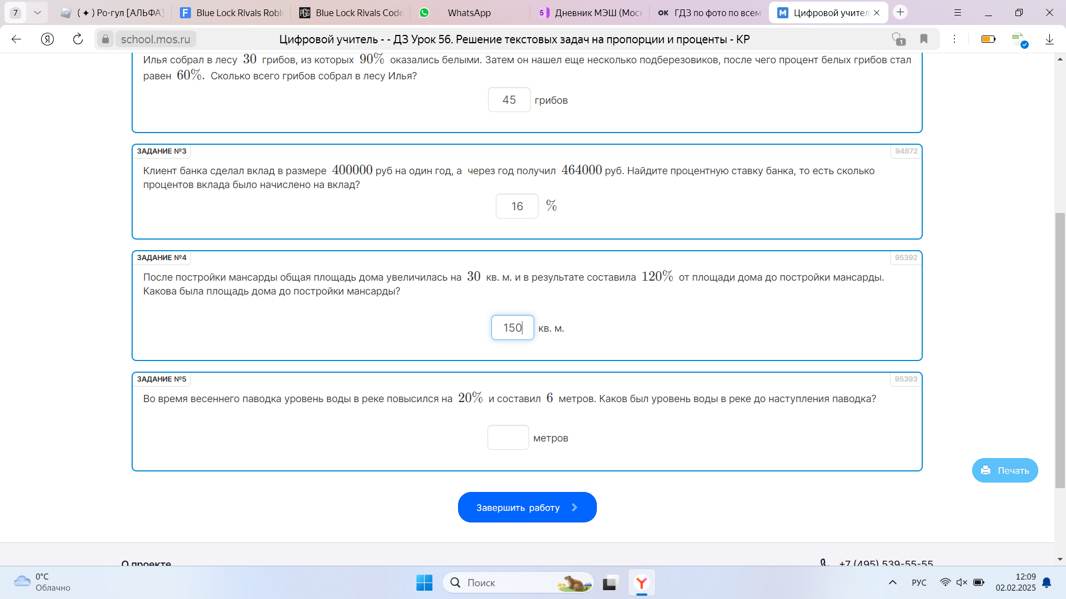Click the грибов answer field with 45
The width and height of the screenshot is (1066, 599).
(x=509, y=100)
